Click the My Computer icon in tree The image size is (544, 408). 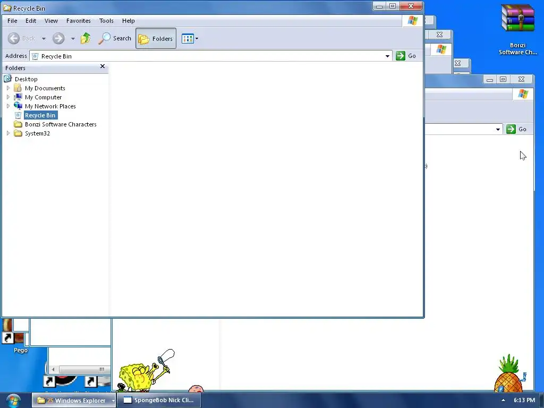18,97
